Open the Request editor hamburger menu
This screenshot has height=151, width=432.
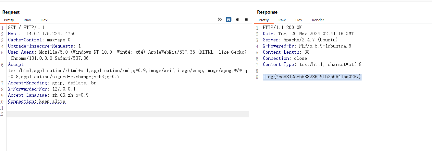coord(246,20)
